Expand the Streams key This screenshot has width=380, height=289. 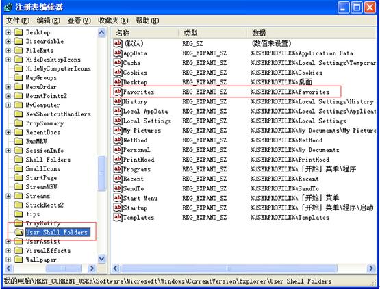point(8,196)
